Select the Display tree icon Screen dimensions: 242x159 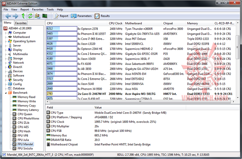[10, 50]
